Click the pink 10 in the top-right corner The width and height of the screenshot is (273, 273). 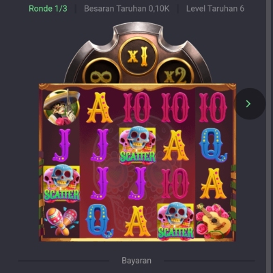pyautogui.click(x=213, y=108)
